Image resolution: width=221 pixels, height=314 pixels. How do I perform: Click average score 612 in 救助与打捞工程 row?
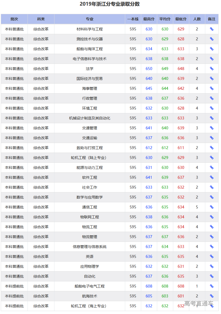tap(165, 148)
